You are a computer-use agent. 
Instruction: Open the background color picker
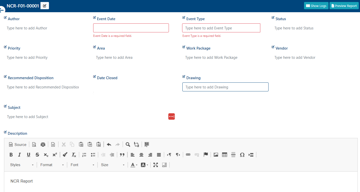point(144,165)
